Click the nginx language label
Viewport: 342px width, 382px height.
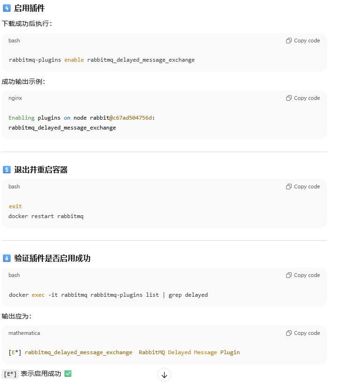pyautogui.click(x=15, y=98)
